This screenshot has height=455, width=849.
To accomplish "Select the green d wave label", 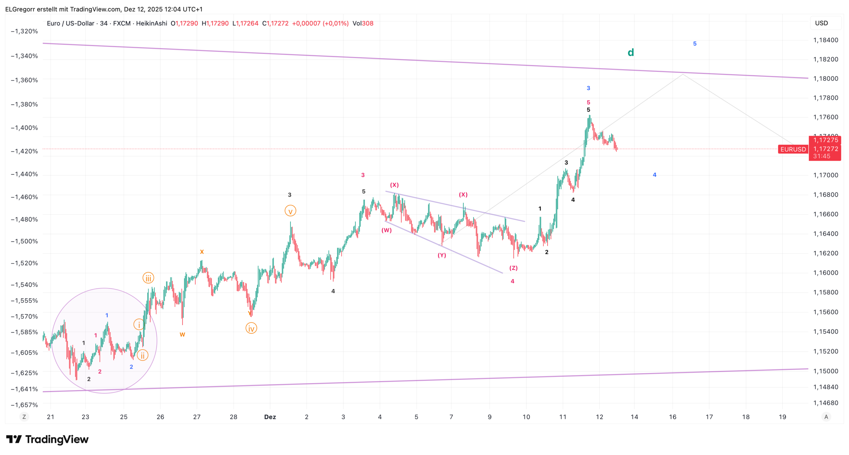I will 631,53.
